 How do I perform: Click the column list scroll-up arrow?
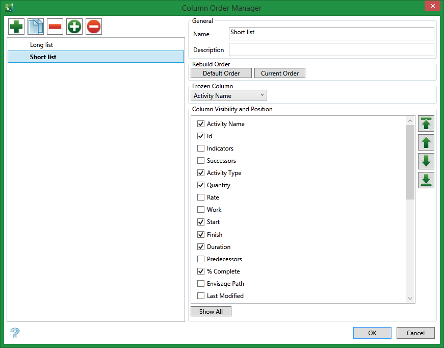[x=410, y=121]
